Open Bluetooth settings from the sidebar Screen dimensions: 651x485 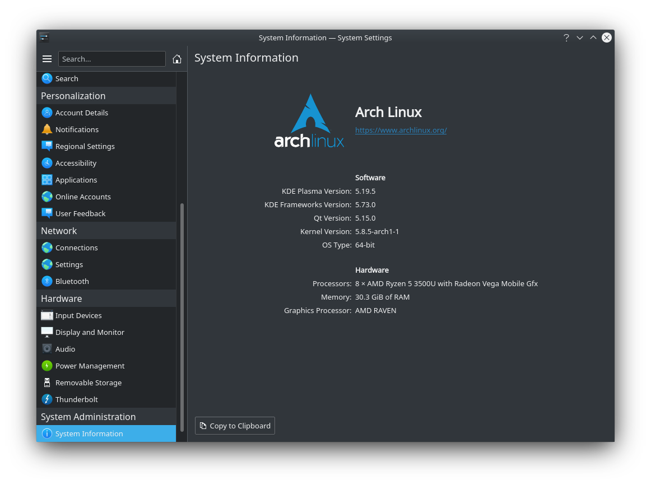point(72,281)
